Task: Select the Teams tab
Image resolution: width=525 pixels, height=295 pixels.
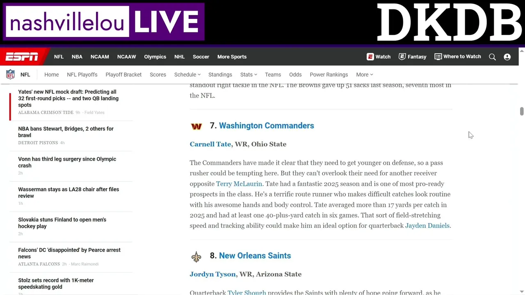Action: (x=273, y=75)
